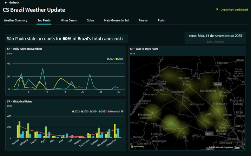Go to the Parana tab
251x156 pixels.
(143, 20)
